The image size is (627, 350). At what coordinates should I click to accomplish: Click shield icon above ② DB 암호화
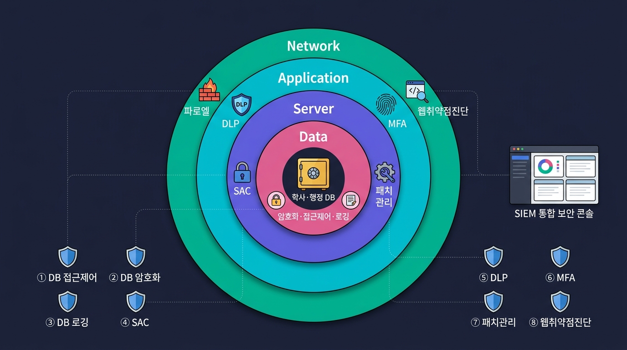click(135, 257)
